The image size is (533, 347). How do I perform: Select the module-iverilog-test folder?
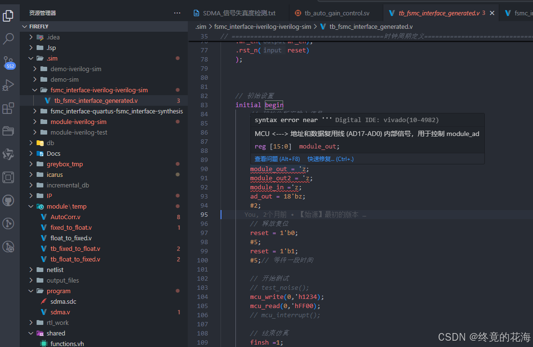tap(104, 132)
